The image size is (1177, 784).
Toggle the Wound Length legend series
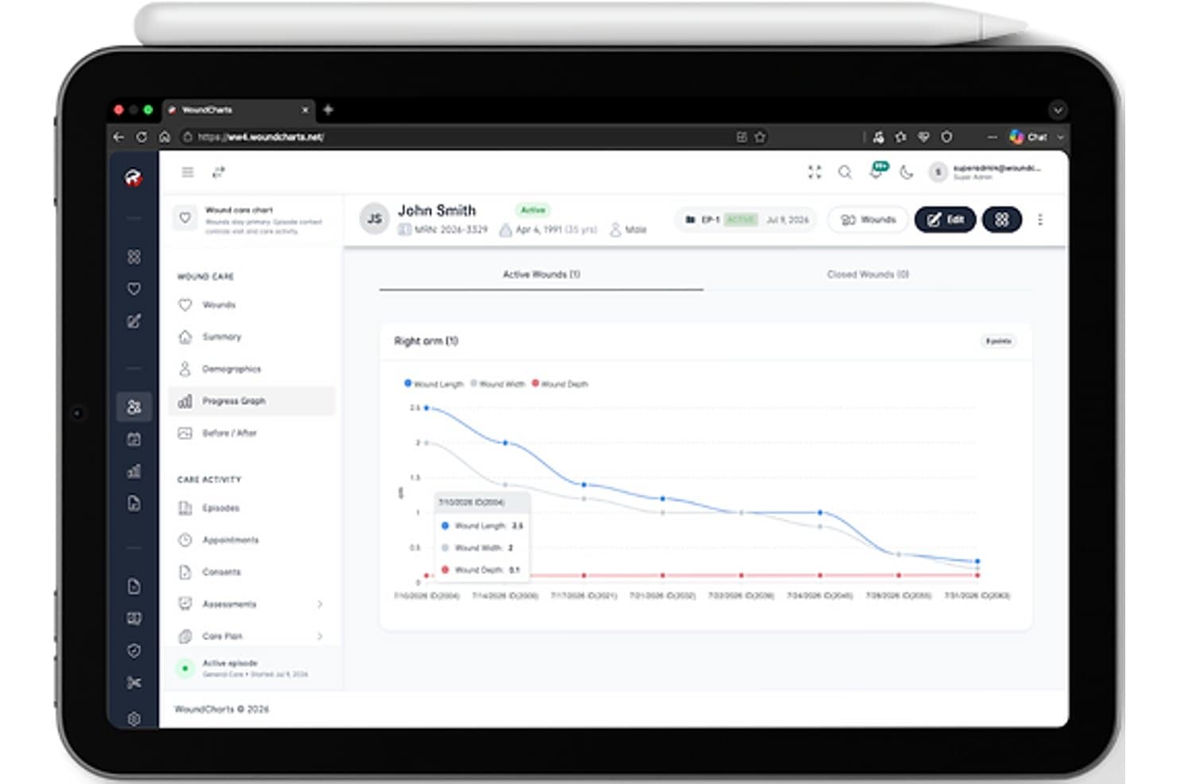pos(433,384)
